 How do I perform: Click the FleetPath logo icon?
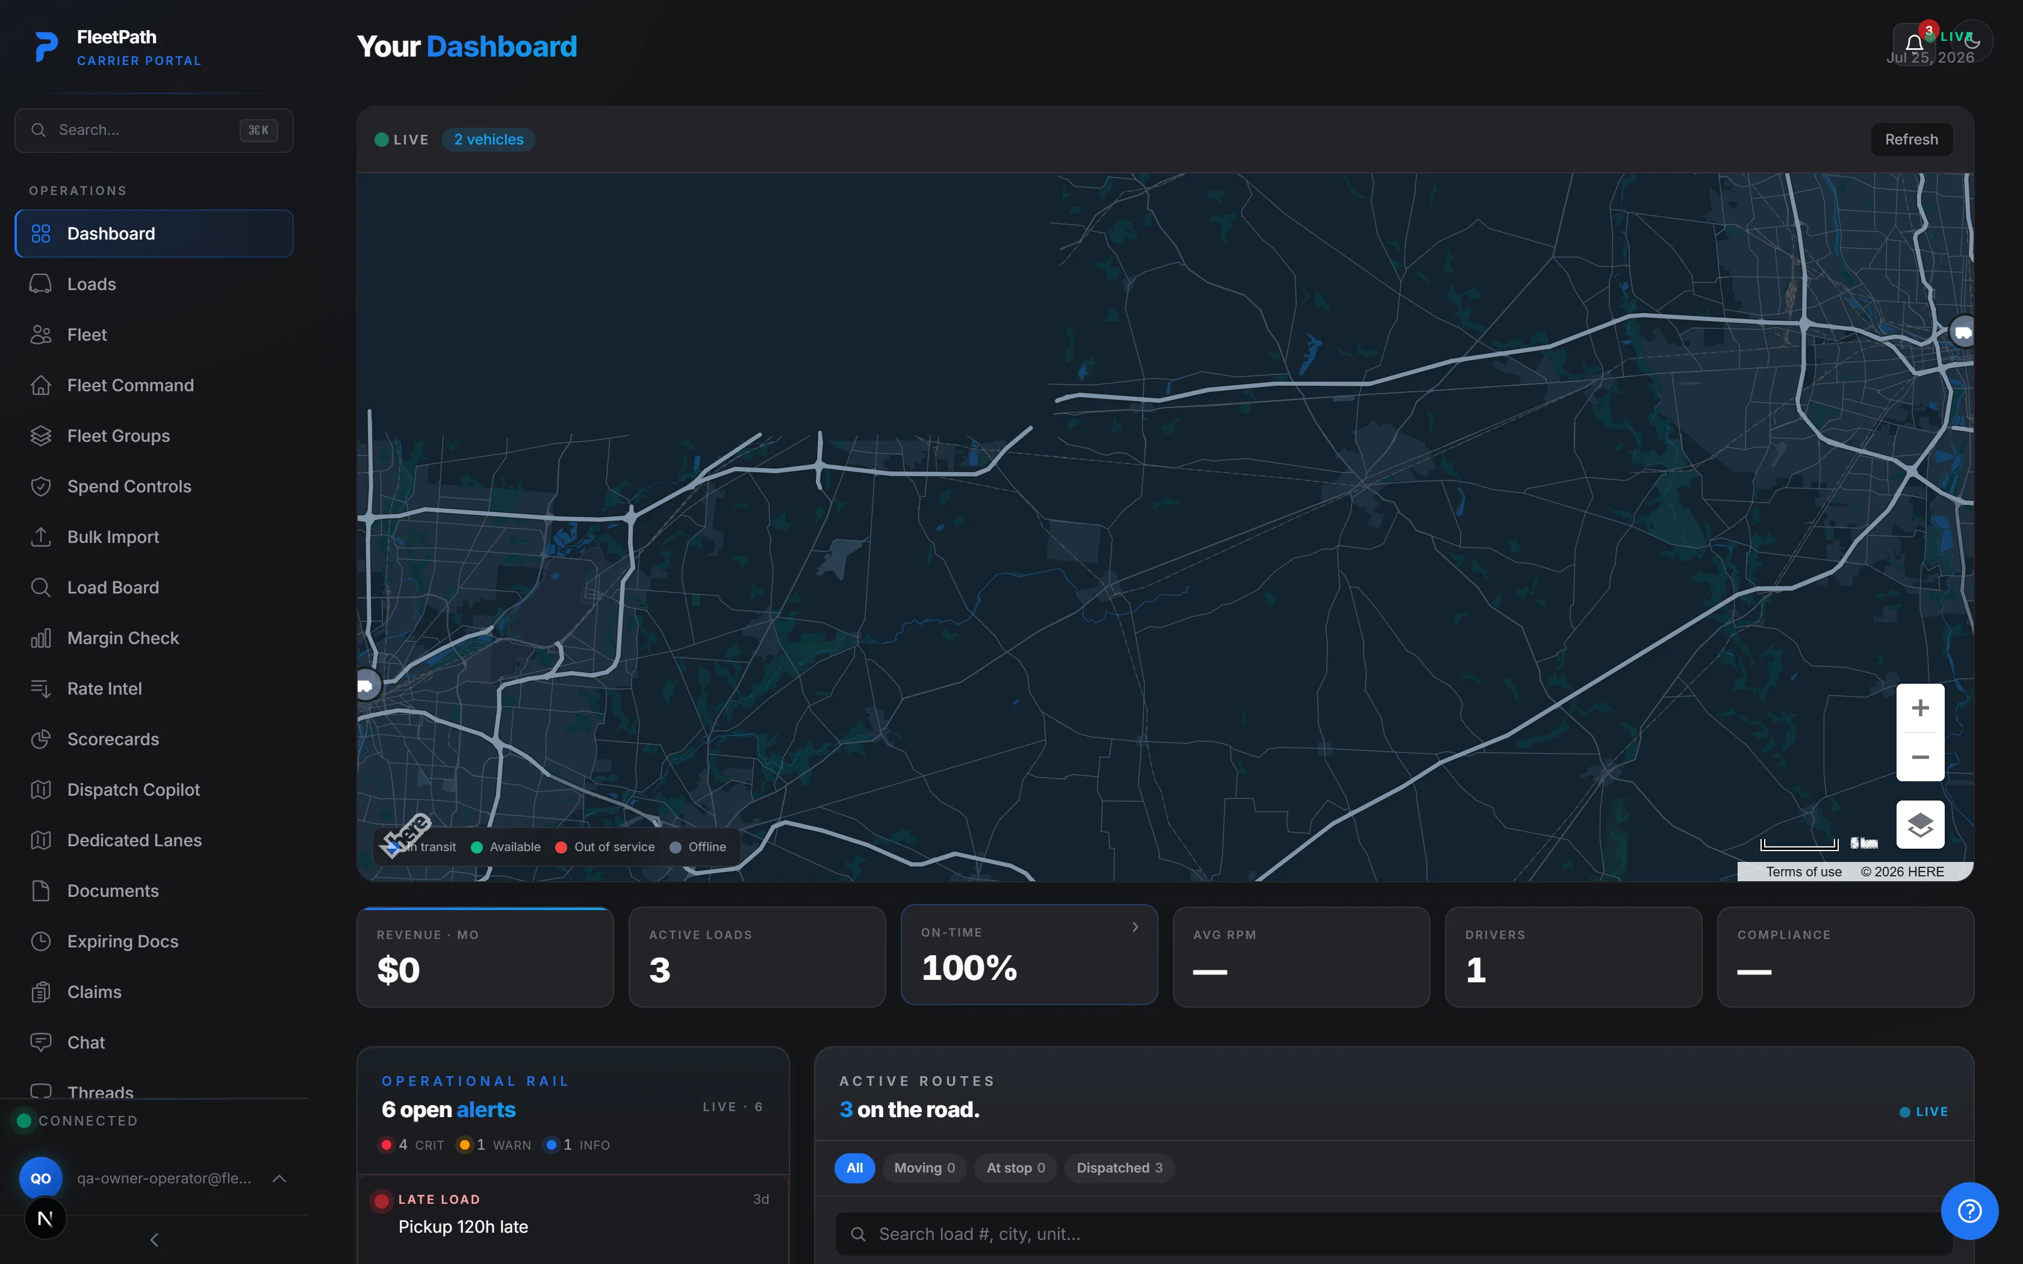tap(47, 47)
